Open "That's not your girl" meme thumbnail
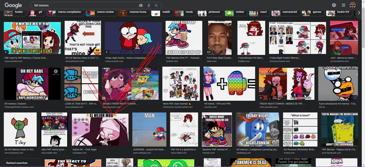 (83, 38)
